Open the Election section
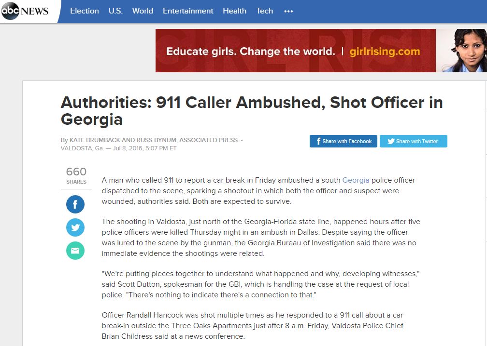The height and width of the screenshot is (346, 487). click(85, 11)
